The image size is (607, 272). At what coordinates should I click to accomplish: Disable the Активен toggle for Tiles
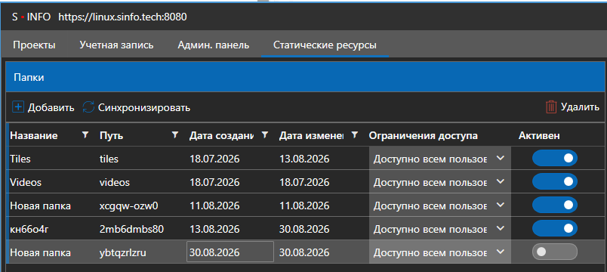point(555,158)
